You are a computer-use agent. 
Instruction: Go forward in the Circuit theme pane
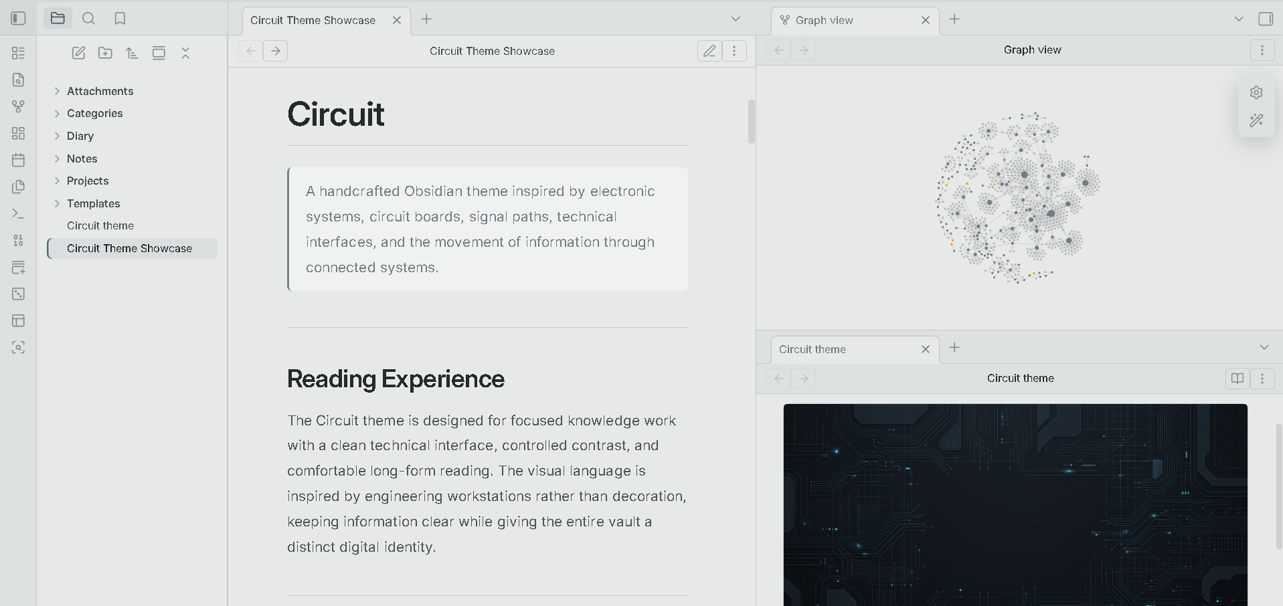(804, 379)
